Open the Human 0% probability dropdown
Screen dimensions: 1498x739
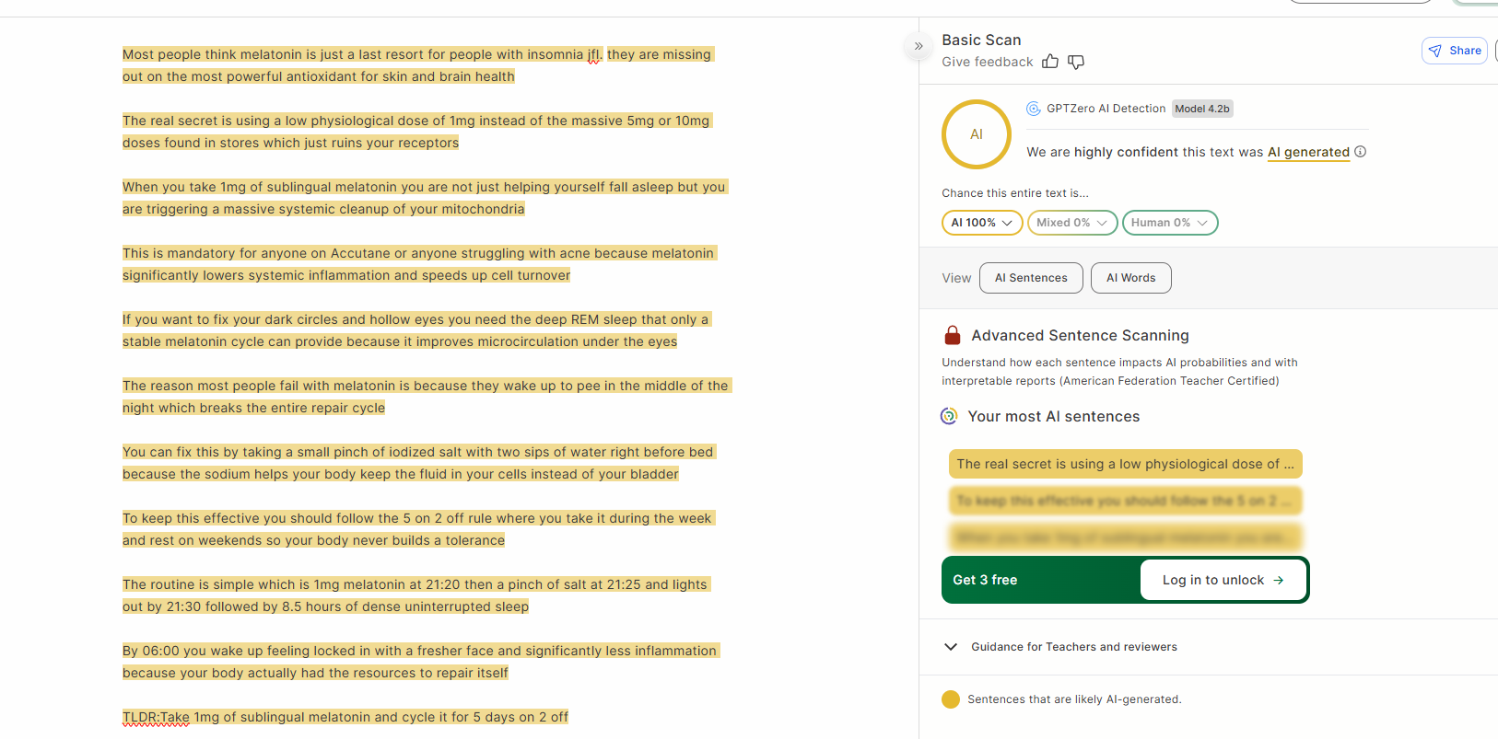pos(1169,223)
